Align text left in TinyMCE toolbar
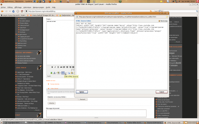 click(x=64, y=67)
